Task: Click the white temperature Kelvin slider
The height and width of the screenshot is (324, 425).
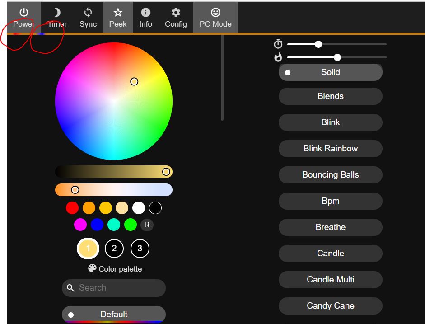Action: pyautogui.click(x=114, y=190)
